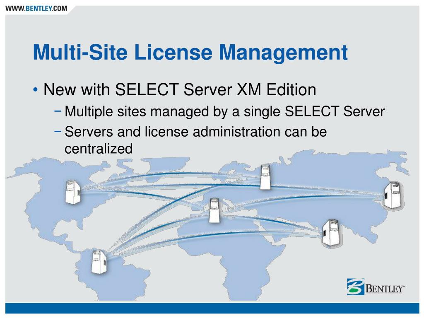
Task: Click the server icon over North America
Action: pos(72,192)
